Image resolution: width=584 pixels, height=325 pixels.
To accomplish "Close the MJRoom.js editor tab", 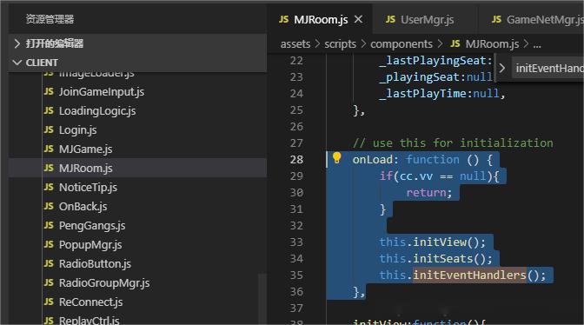I will click(x=358, y=19).
